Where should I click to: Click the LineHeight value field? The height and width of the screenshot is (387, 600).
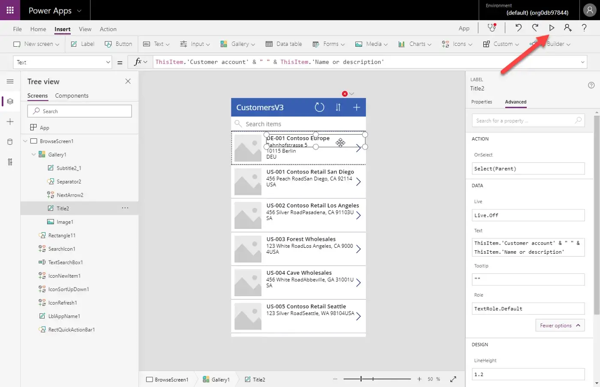(528, 374)
